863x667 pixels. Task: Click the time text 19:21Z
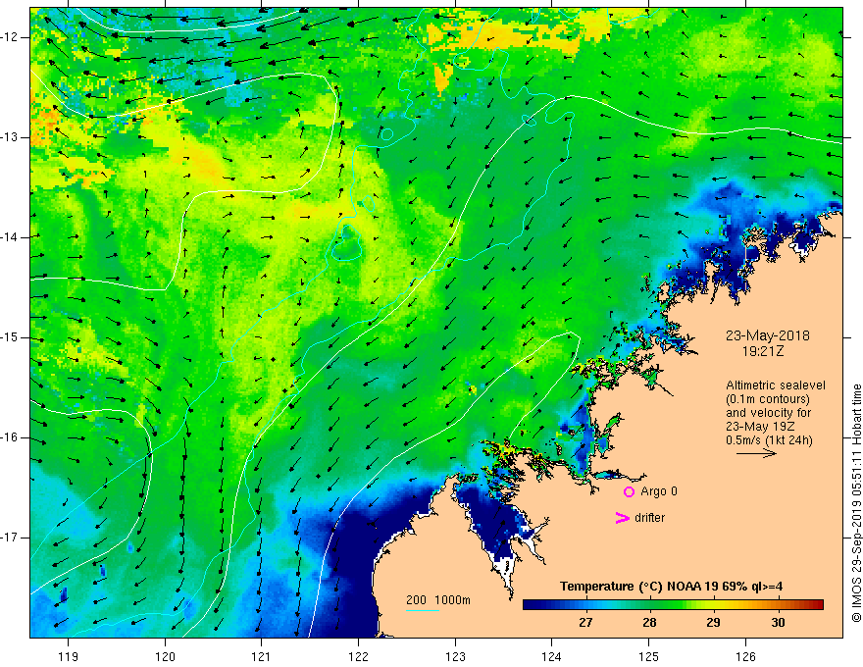click(762, 350)
